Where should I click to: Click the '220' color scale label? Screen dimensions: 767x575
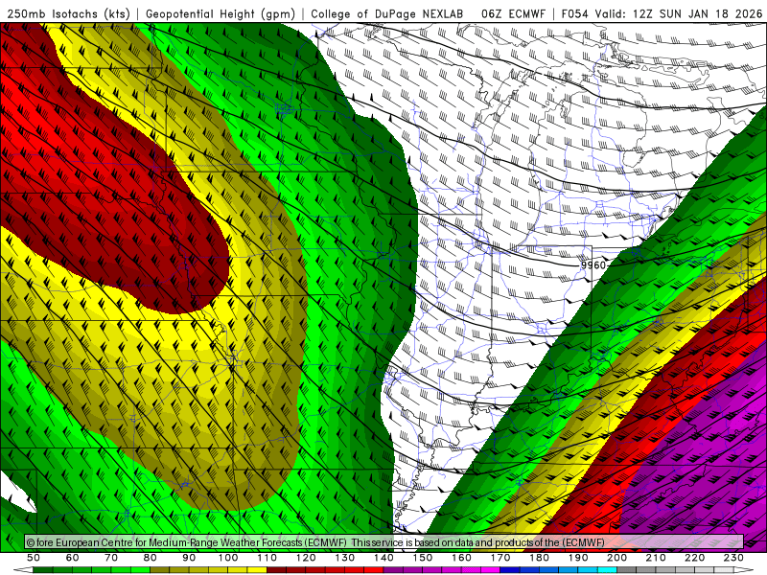695,558
